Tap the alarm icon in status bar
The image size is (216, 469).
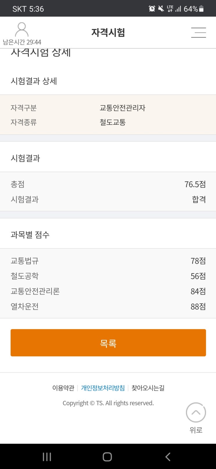click(x=152, y=9)
